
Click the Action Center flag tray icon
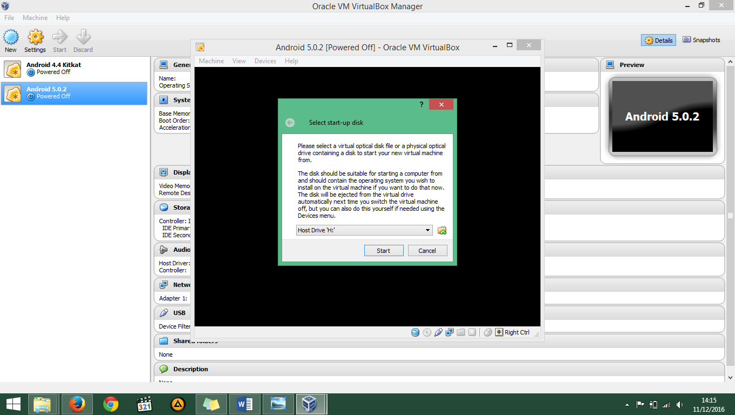(640, 404)
